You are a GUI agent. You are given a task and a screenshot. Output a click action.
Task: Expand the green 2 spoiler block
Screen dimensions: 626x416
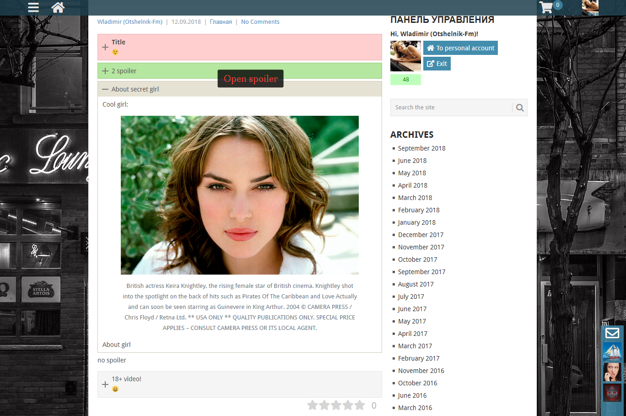pos(240,71)
